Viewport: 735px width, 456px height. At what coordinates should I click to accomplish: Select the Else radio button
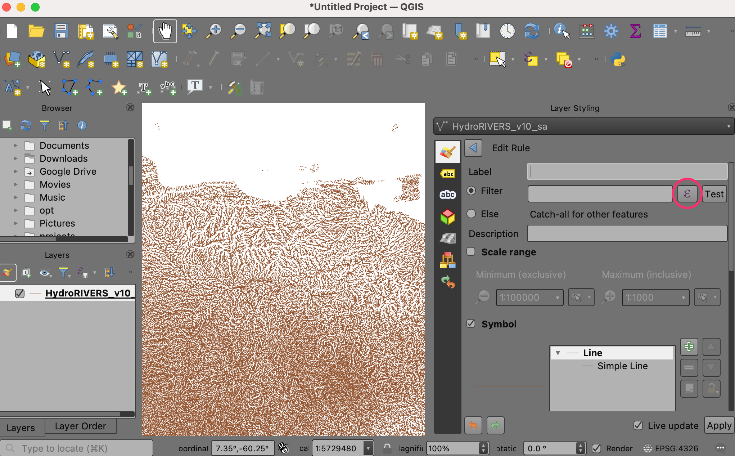point(471,214)
